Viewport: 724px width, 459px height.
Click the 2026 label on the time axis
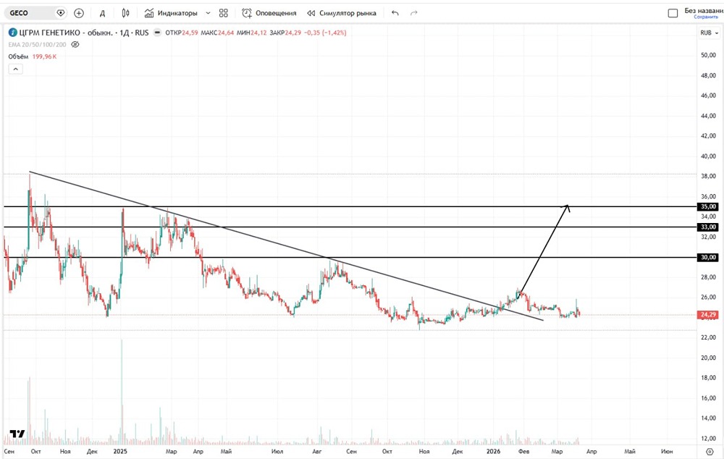493,451
